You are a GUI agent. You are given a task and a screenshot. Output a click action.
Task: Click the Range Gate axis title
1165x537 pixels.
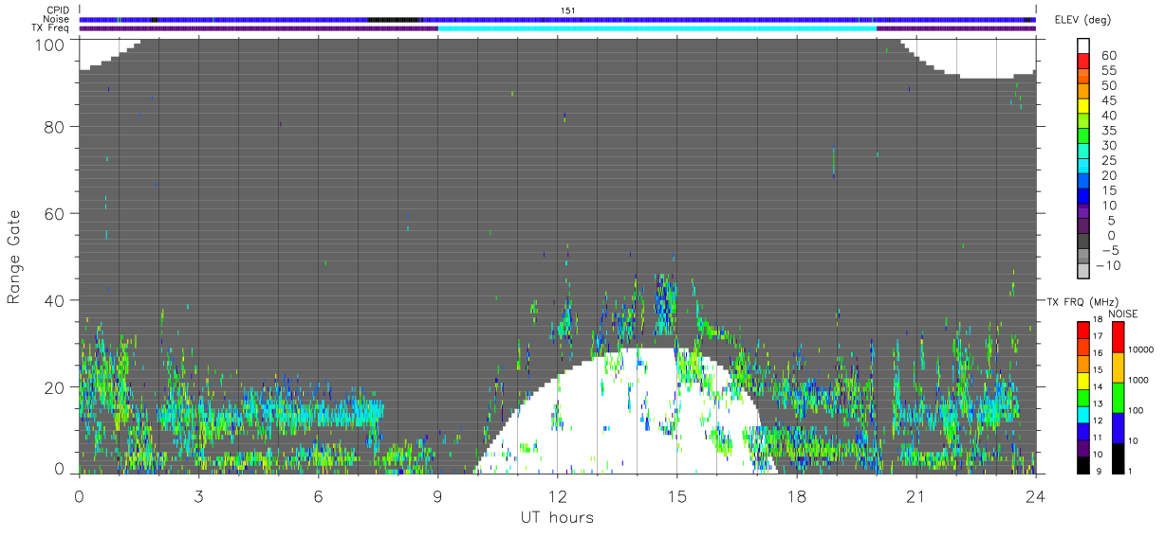pos(14,258)
